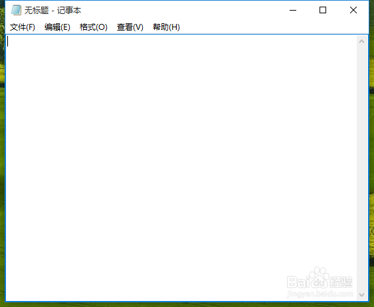This screenshot has width=374, height=307.
Task: Click the 无标题 - 记事本 title text
Action: [x=52, y=10]
